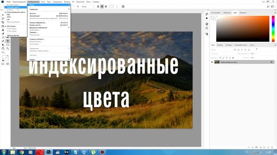The image size is (277, 155).
Task: Click foreground color swatch in Color panel
Action: [213, 17]
